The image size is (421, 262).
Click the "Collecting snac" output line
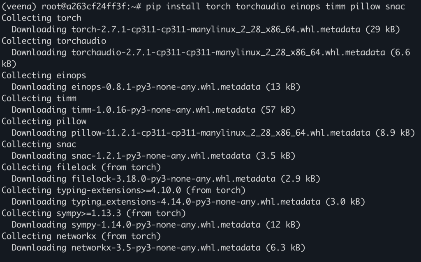tap(39, 144)
